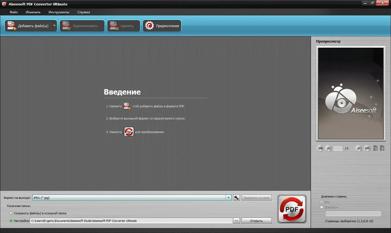Go to previous page in preview
The image size is (391, 233).
click(328, 148)
